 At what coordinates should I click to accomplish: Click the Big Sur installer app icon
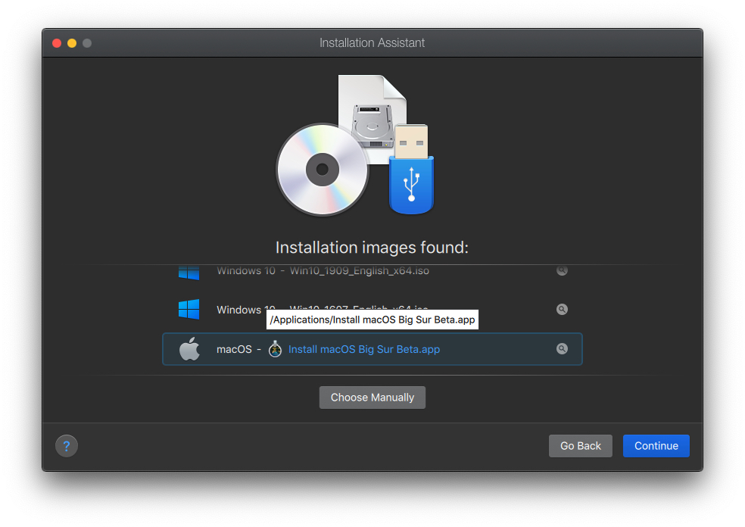click(x=275, y=349)
